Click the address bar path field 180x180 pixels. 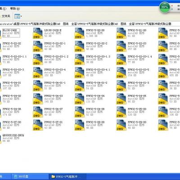(x=90, y=24)
